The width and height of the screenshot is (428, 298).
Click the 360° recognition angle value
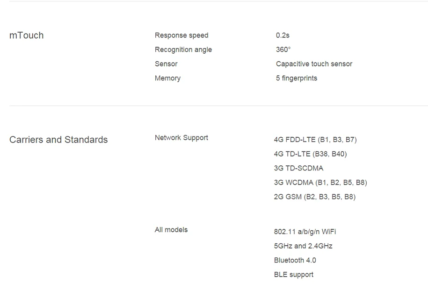(x=283, y=50)
